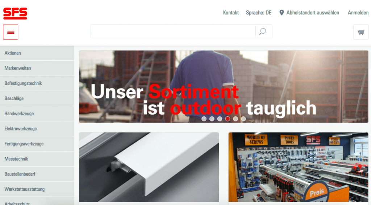The height and width of the screenshot is (205, 371).
Task: Select the active red carousel dot
Action: 228,119
